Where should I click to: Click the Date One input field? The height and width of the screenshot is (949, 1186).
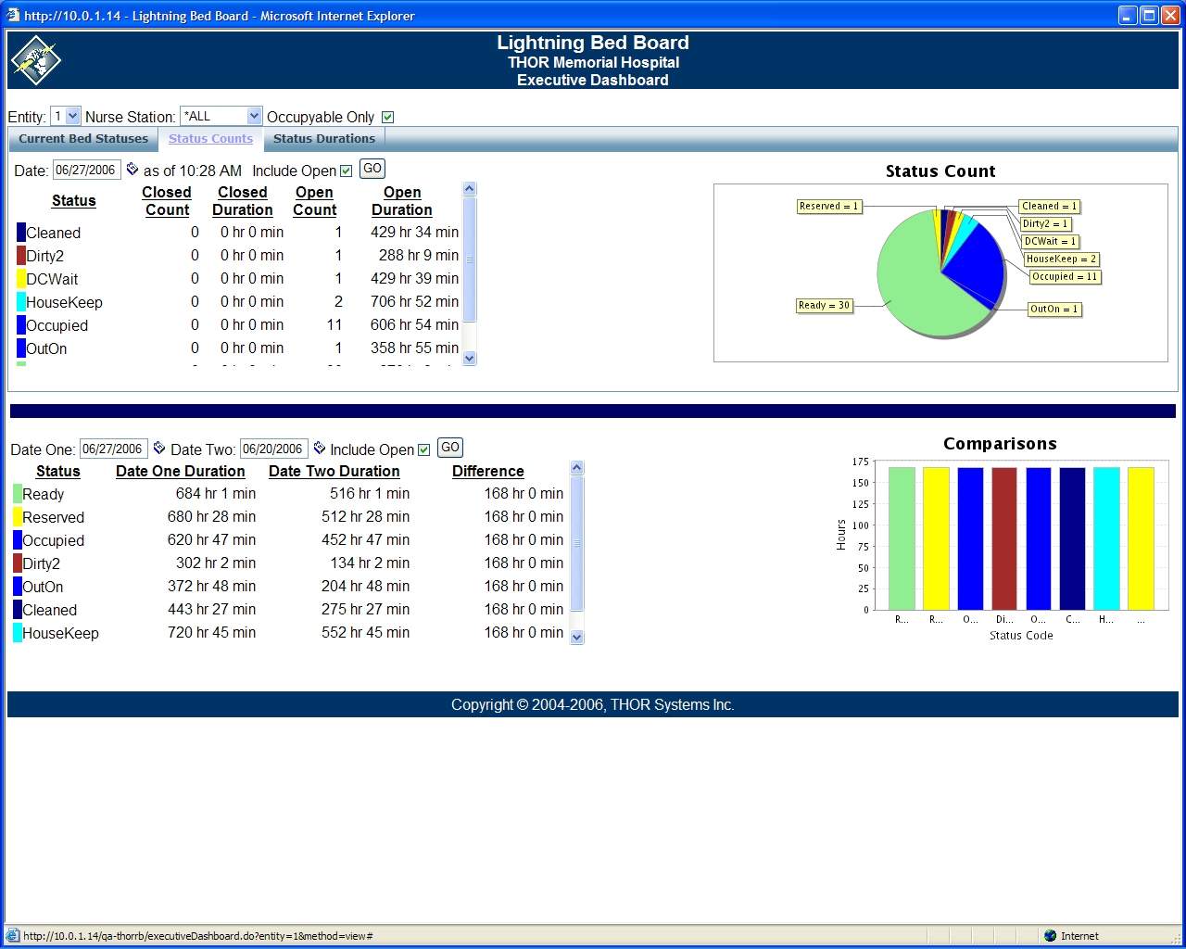(114, 449)
